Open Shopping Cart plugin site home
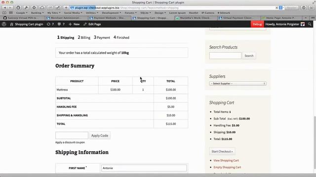This screenshot has width=316, height=177. [x=27, y=24]
